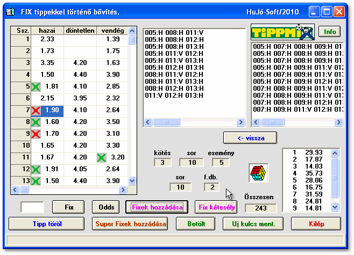354x255 pixels.
Task: Click the right list horizontal scrollbar thumb
Action: [x=273, y=122]
